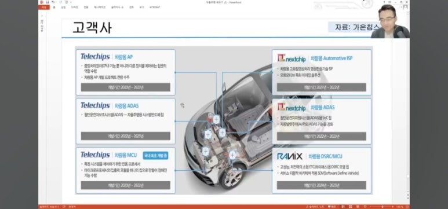This screenshot has width=448, height=209.
Task: Click the 2020년~2023년 development period bar
Action: click(x=125, y=87)
